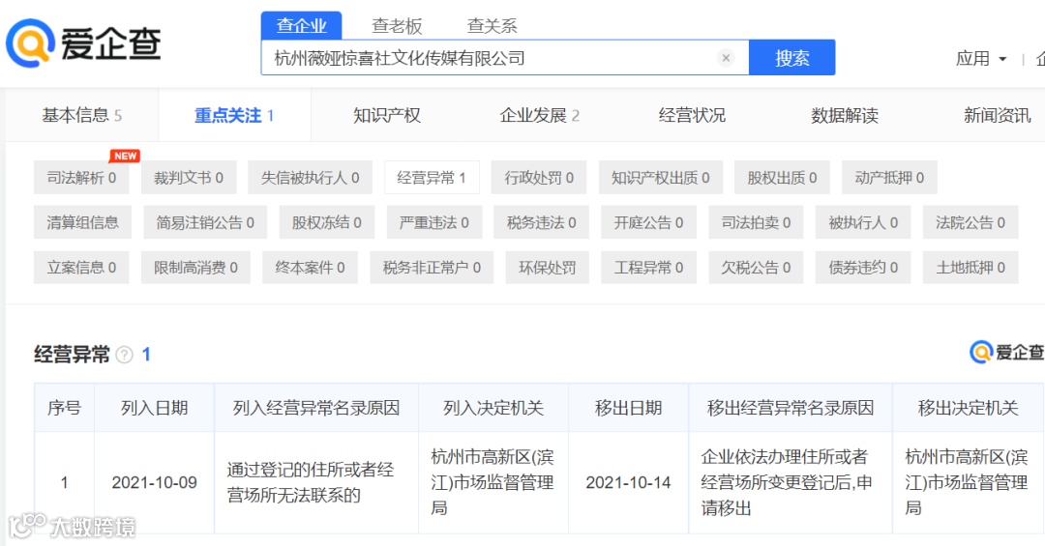Click the 移出经营异常名录原因 column header
Viewport: 1045px width, 546px height.
coord(791,408)
